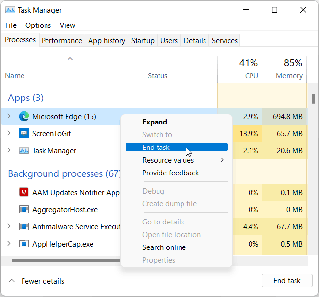Open the File menu

tap(11, 25)
